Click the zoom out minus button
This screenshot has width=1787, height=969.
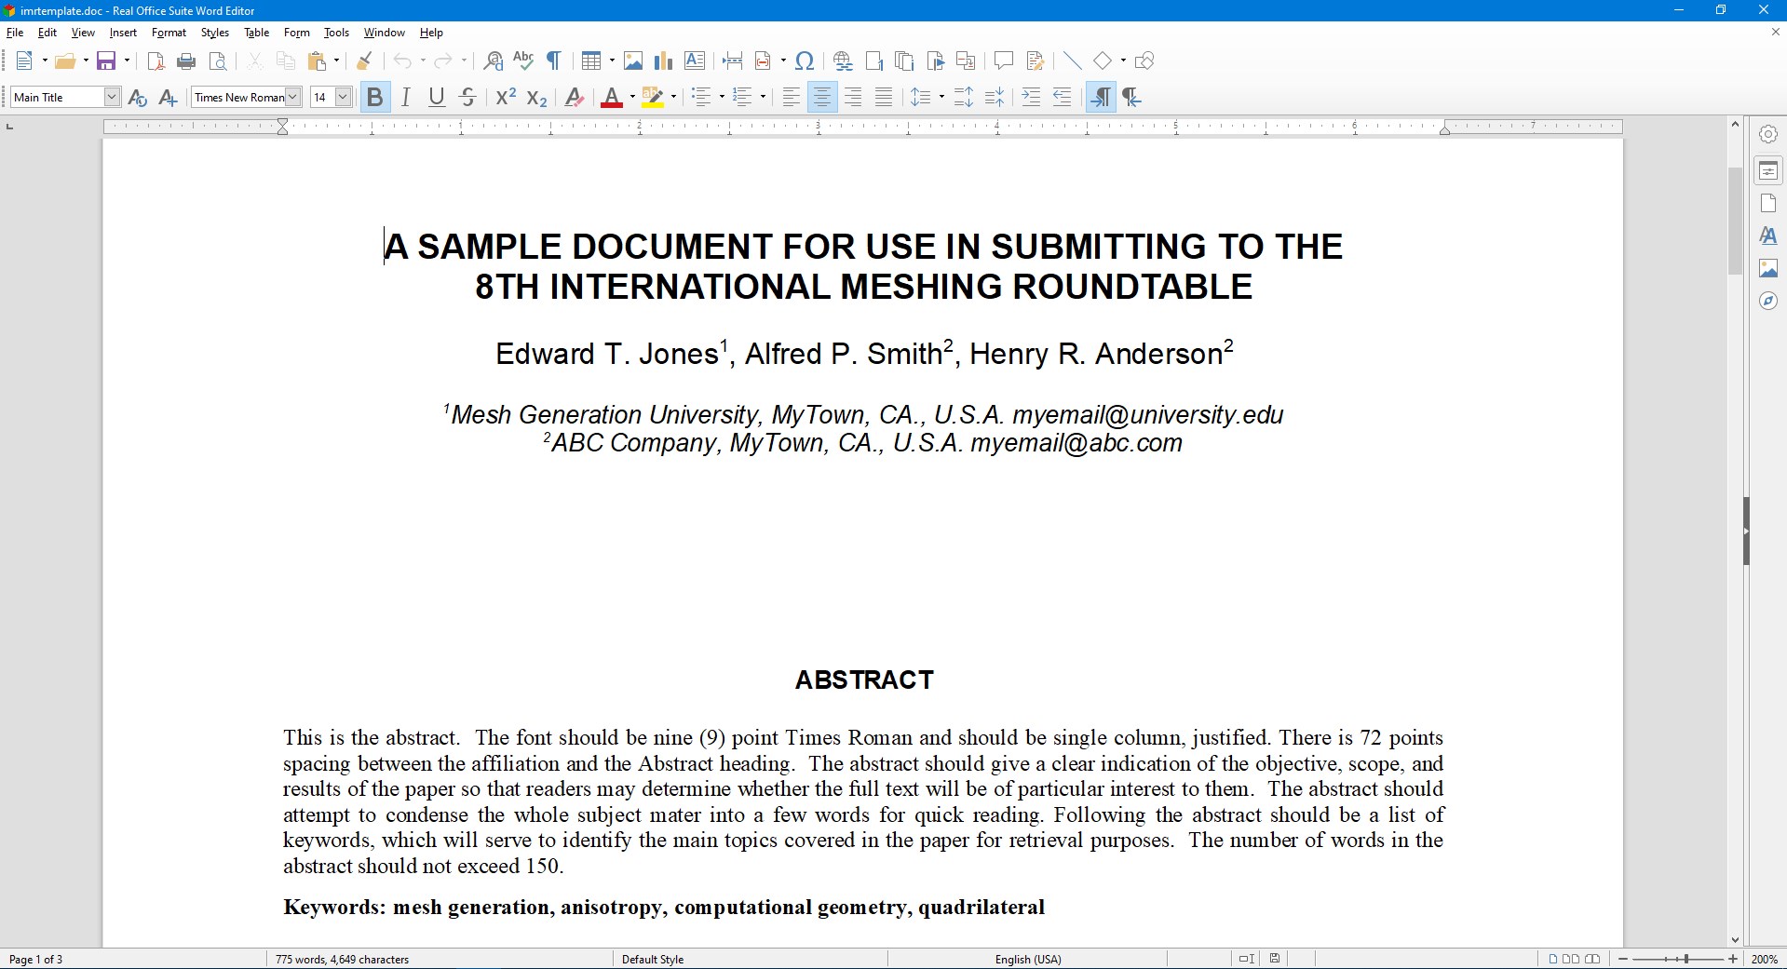1623,959
